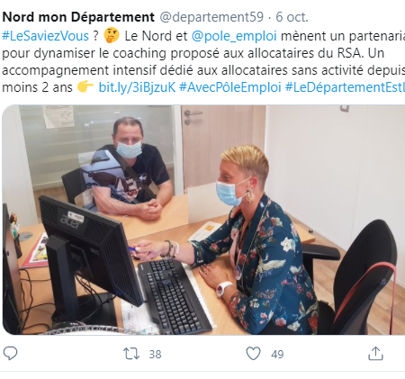Open the #LeSaviezVous hashtag
The height and width of the screenshot is (379, 405).
(x=46, y=36)
